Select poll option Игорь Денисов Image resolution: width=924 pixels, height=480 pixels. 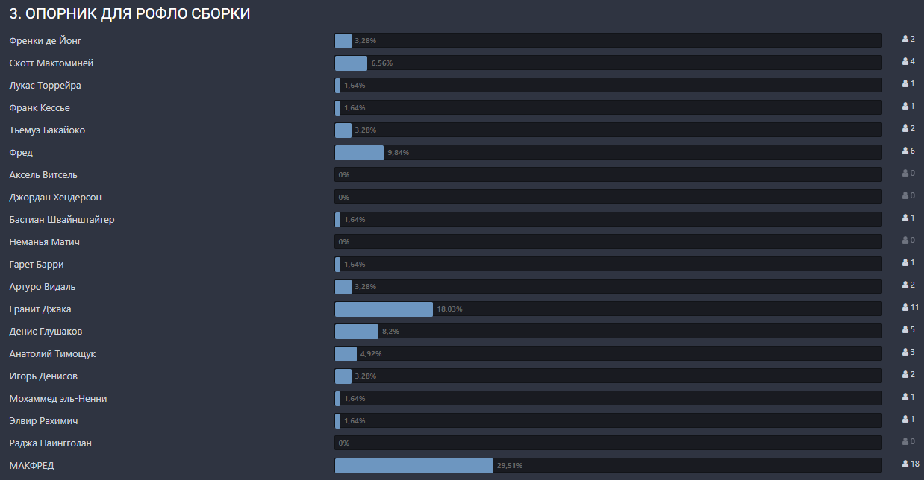(x=43, y=376)
